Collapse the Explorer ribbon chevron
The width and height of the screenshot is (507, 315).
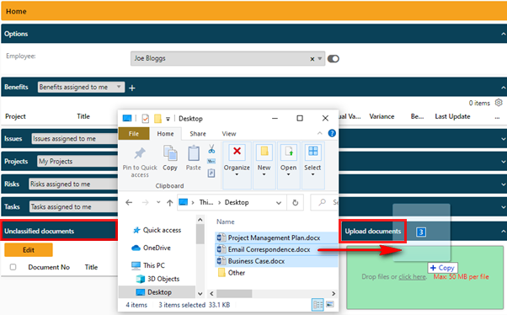pyautogui.click(x=319, y=133)
